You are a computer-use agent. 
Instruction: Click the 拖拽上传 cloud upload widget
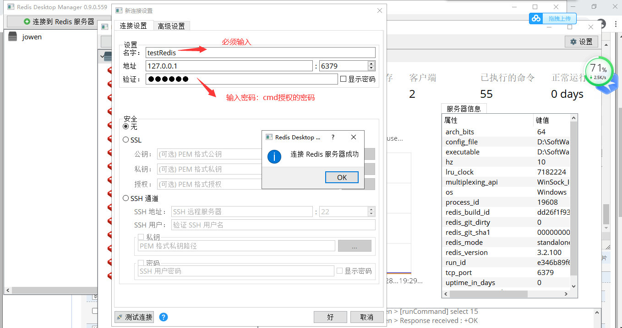553,18
